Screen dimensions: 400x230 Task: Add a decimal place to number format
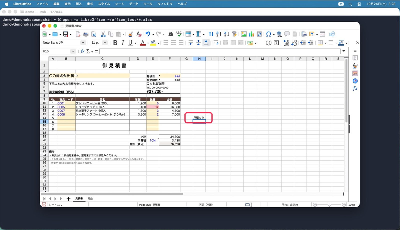click(x=286, y=43)
